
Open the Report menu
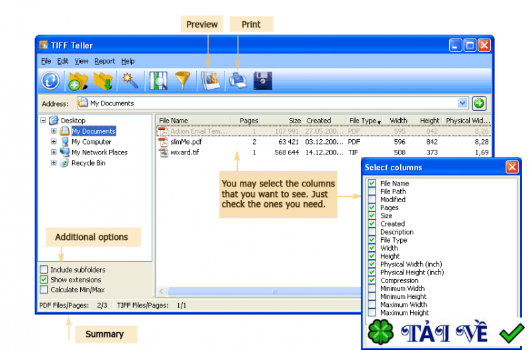105,61
